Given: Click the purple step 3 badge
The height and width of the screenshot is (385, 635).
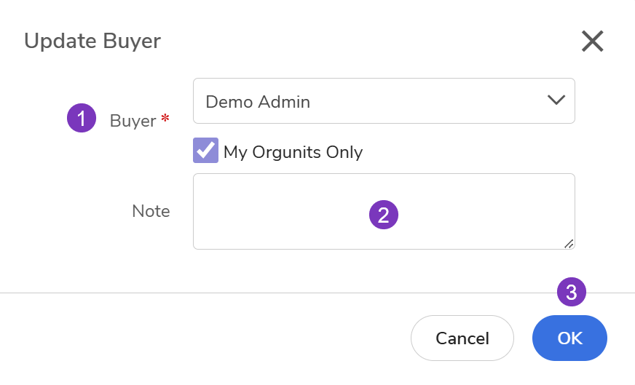Looking at the screenshot, I should 572,292.
